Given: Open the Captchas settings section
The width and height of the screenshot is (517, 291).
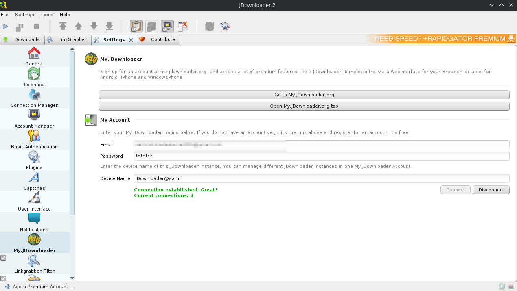Looking at the screenshot, I should pyautogui.click(x=35, y=180).
